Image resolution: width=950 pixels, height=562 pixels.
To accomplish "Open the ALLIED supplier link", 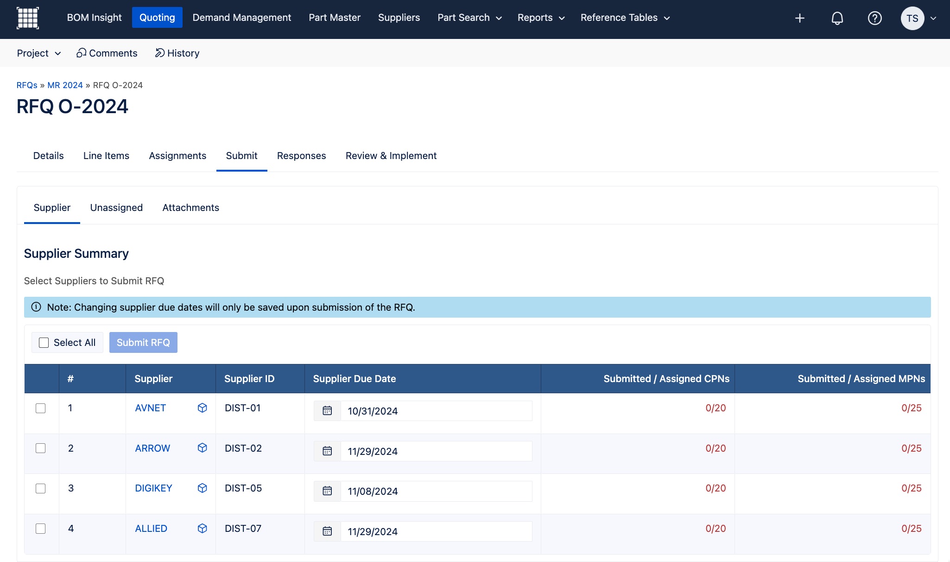I will pos(151,529).
